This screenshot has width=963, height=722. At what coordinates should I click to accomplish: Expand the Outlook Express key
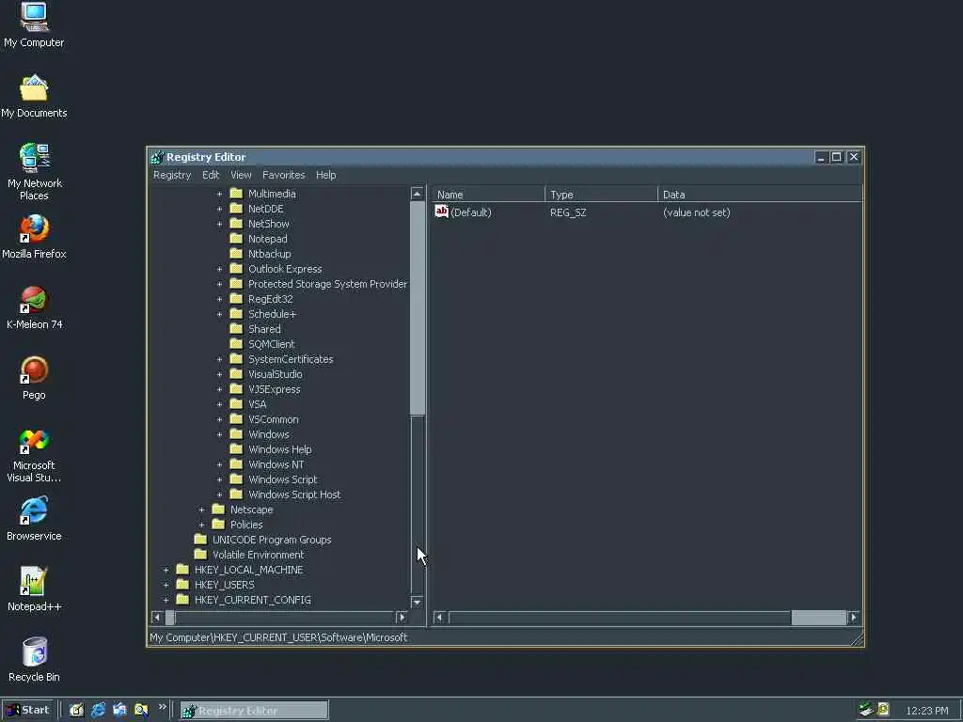point(219,269)
